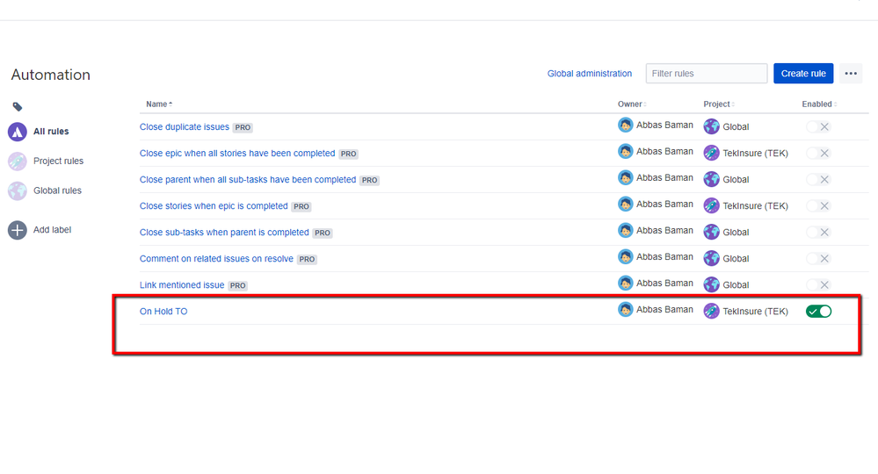
Task: Click owner avatar in Close stories row
Action: click(x=626, y=204)
